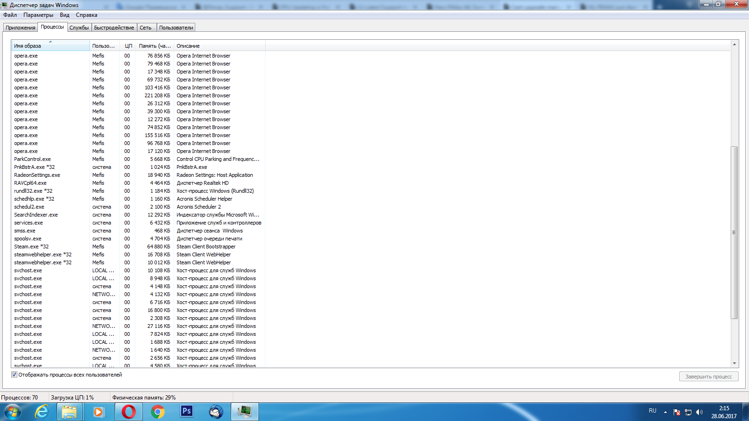Click the End Process button
This screenshot has height=421, width=749.
coord(709,377)
